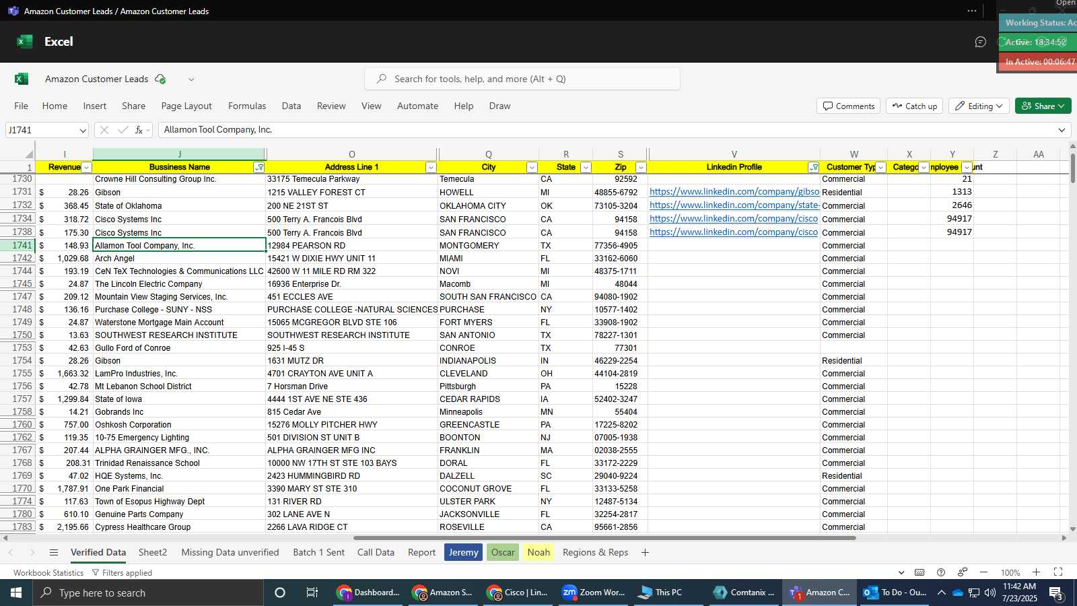Select column header O
The height and width of the screenshot is (606, 1077).
351,154
